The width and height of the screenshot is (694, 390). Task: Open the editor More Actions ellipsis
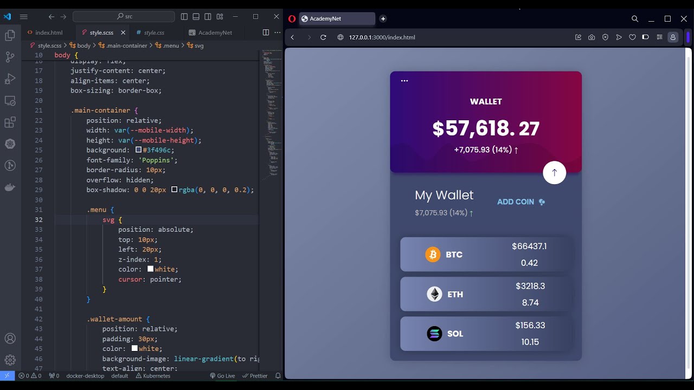[x=277, y=32]
